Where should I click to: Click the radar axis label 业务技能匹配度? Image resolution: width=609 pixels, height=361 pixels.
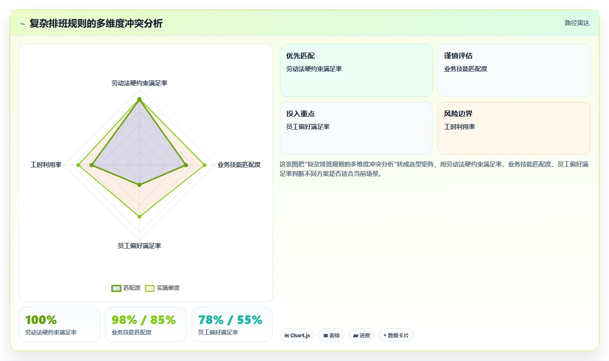tap(239, 165)
